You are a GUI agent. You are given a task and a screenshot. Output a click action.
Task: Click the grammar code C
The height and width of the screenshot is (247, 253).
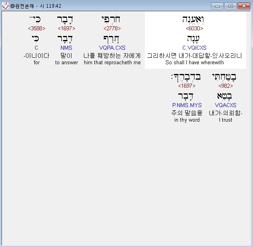(x=36, y=48)
